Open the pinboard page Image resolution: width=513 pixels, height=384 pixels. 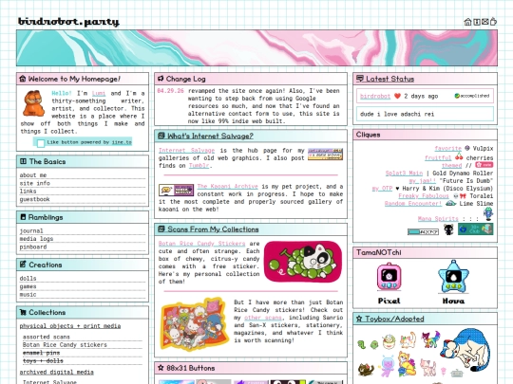33,247
